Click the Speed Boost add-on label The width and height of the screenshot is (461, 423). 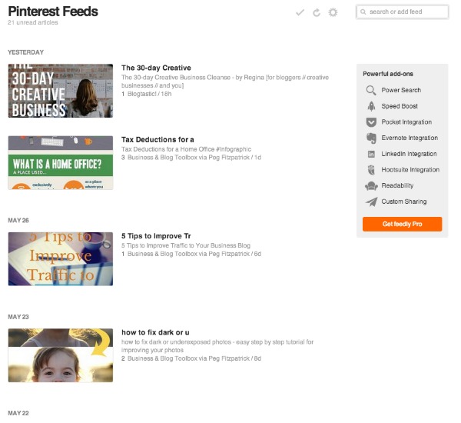[x=400, y=106]
